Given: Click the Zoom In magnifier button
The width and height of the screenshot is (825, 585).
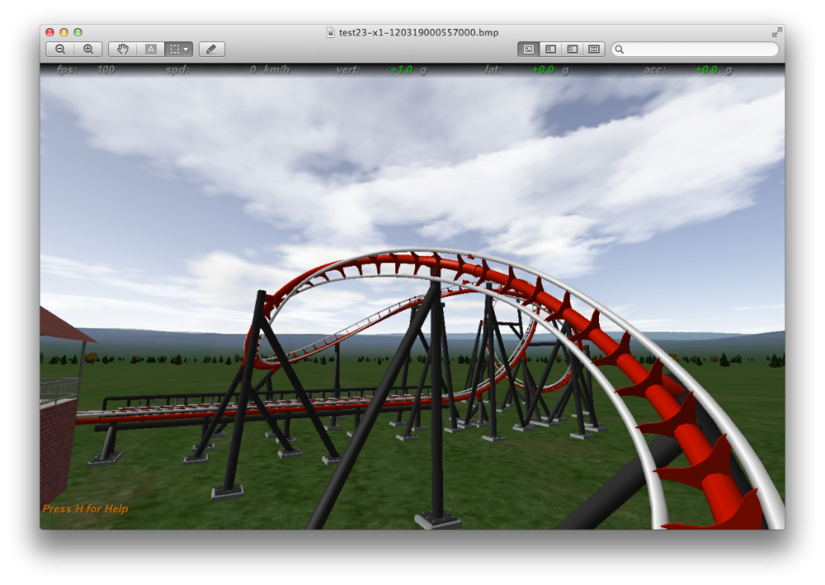Looking at the screenshot, I should tap(88, 50).
